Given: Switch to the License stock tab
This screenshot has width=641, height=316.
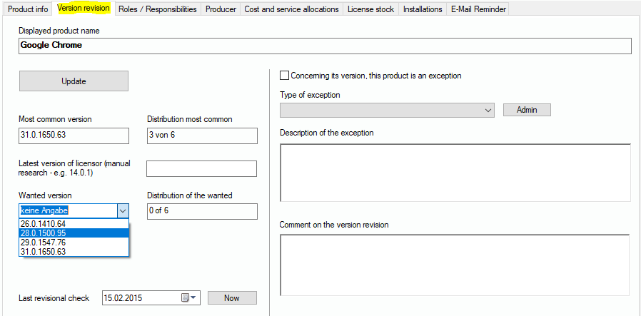Looking at the screenshot, I should [x=370, y=9].
